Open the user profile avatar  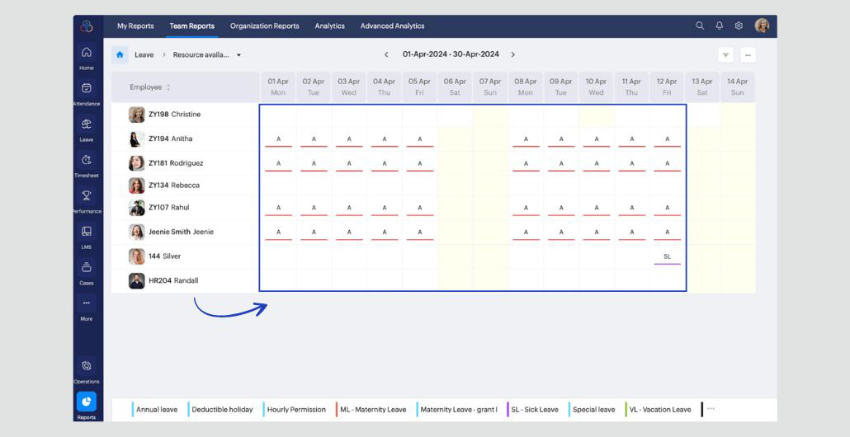coord(762,26)
